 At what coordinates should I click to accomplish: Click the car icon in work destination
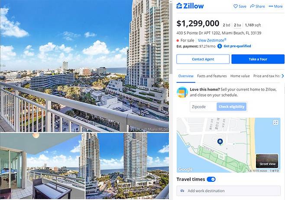click(182, 191)
